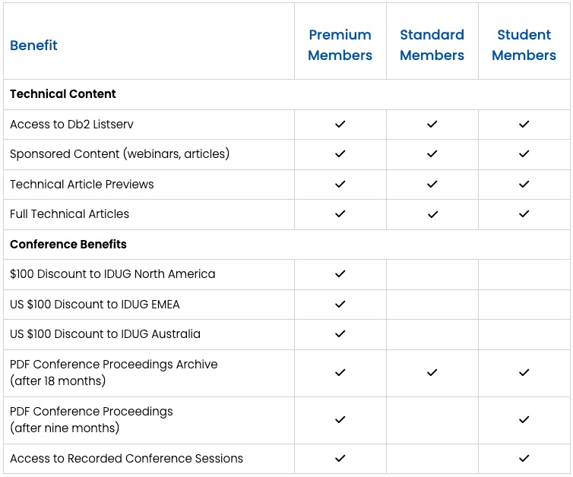Screen dimensions: 573x477
Task: Click Premium checkmark for IDUG North America discount
Action: [x=340, y=273]
